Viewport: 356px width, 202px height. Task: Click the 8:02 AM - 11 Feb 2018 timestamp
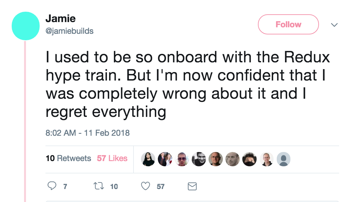(87, 133)
